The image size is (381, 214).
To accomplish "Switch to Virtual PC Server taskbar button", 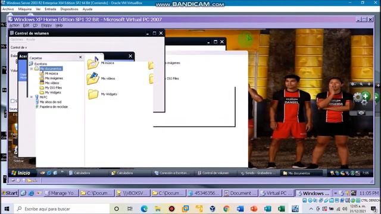I will pyautogui.click(x=276, y=193).
